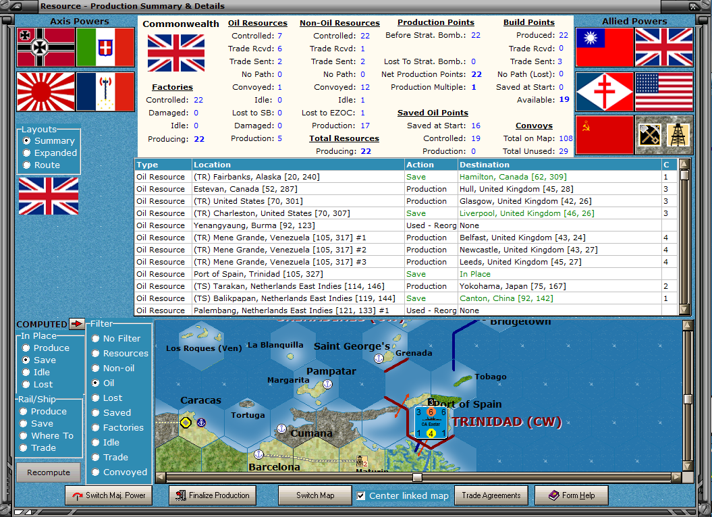Choose In Place Idle option
Screen dimensions: 712x517
[36, 372]
